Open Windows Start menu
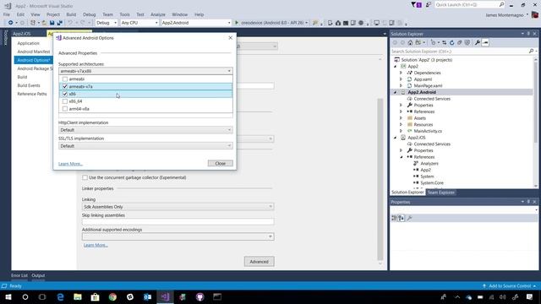This screenshot has height=304, width=541. pyautogui.click(x=8, y=296)
